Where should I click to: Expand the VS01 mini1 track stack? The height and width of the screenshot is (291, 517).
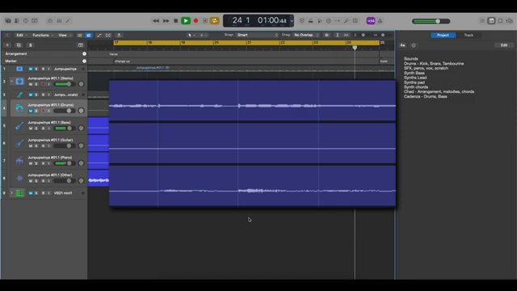(12, 192)
